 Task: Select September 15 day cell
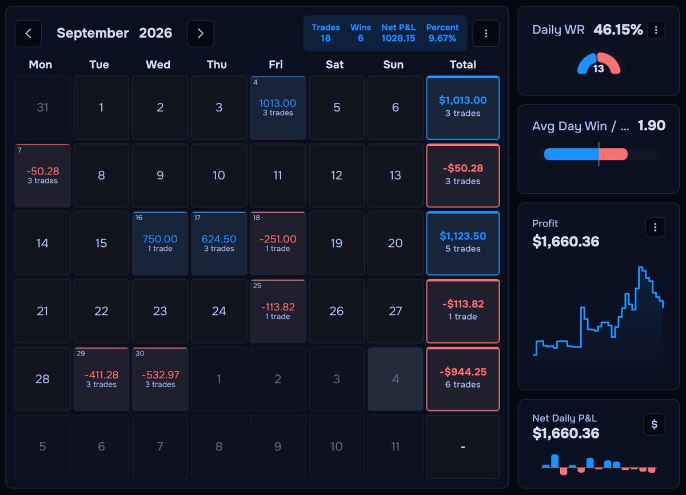click(x=101, y=243)
